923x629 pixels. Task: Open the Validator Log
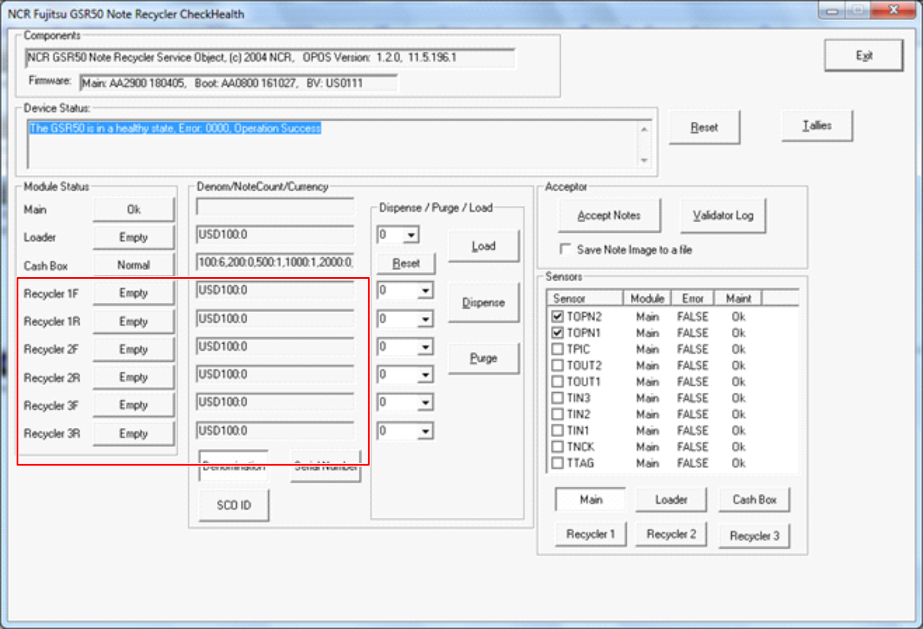723,216
